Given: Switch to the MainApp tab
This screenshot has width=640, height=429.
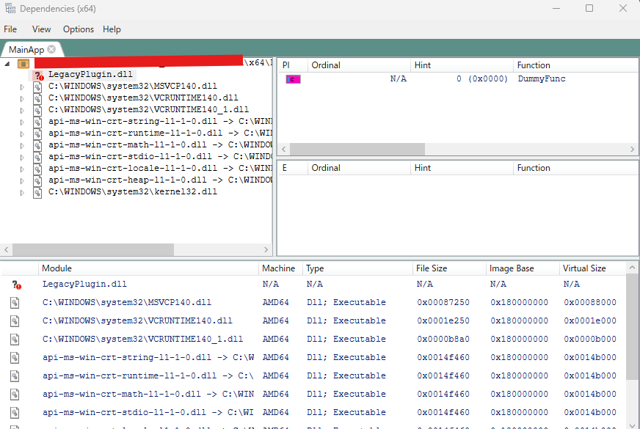Looking at the screenshot, I should 28,48.
